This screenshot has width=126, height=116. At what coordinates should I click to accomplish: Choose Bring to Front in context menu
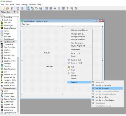(79, 63)
